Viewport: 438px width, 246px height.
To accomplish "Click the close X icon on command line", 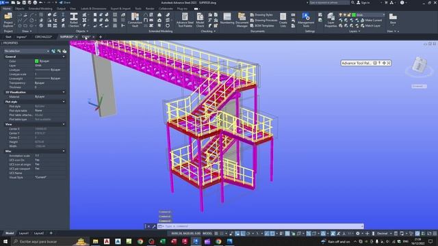I will pyautogui.click(x=149, y=226).
